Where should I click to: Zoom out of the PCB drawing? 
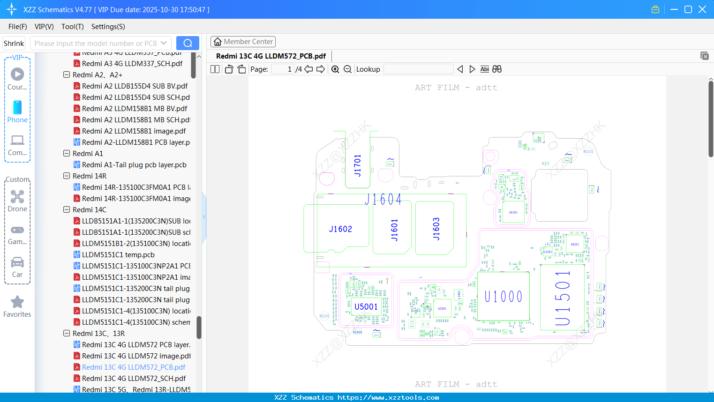[x=347, y=69]
